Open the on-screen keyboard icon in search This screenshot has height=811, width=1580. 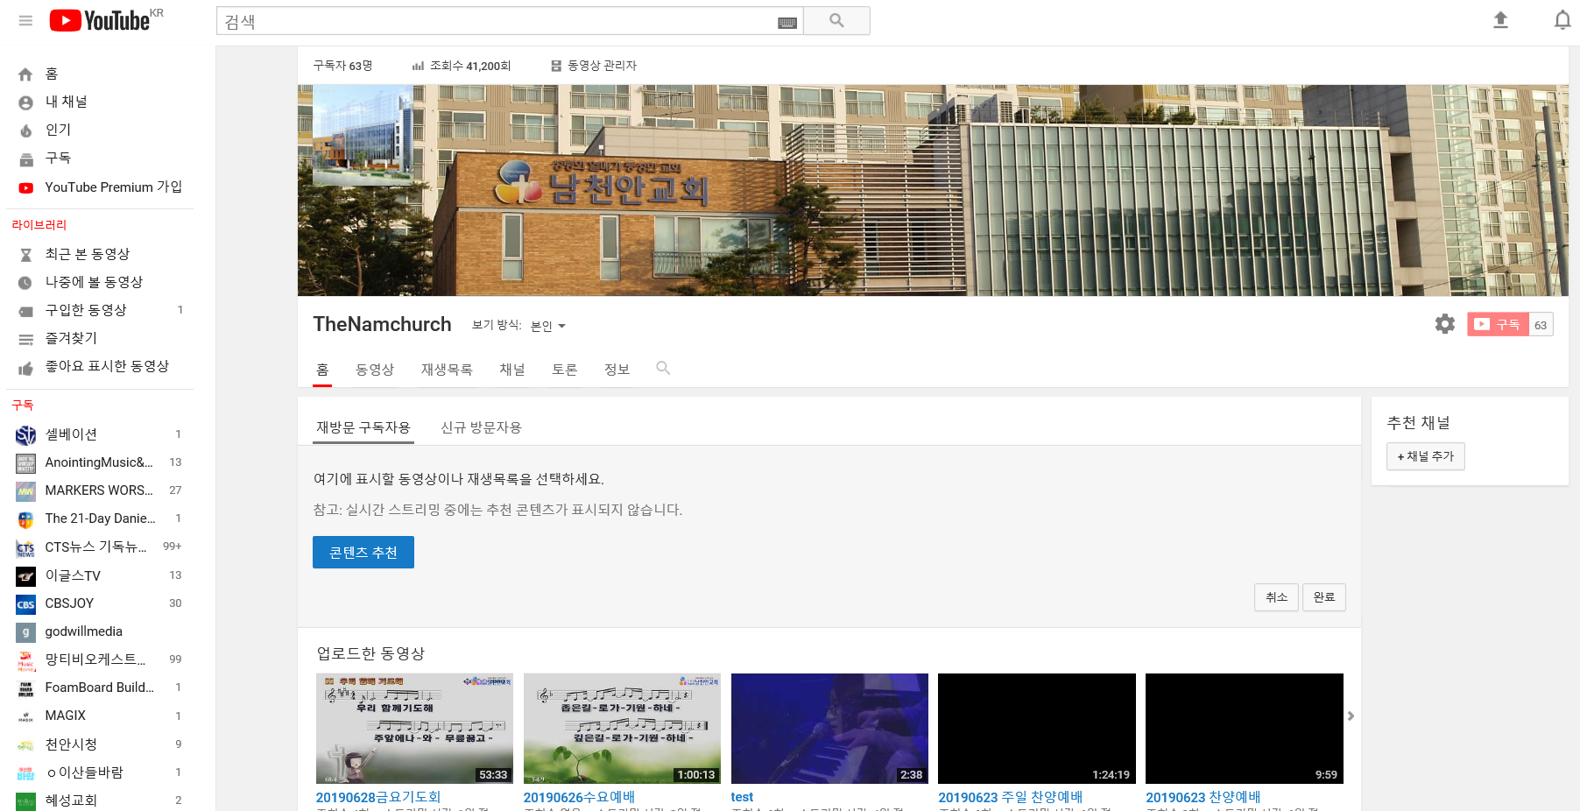(x=787, y=23)
